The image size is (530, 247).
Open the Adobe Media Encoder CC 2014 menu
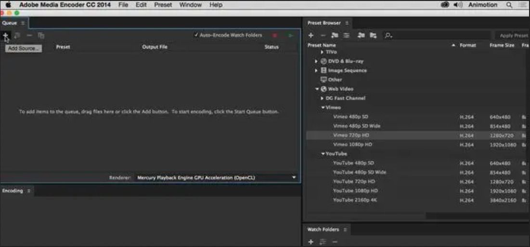65,5
